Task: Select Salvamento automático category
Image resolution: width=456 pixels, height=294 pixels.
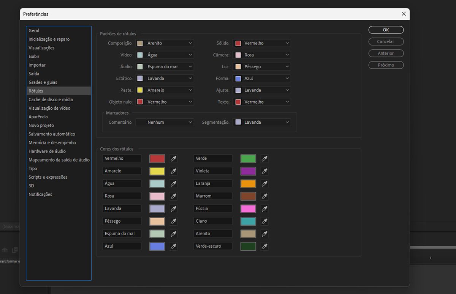Action: click(59, 134)
